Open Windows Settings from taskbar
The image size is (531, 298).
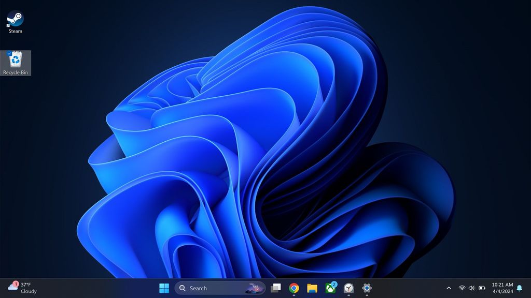[x=367, y=288]
